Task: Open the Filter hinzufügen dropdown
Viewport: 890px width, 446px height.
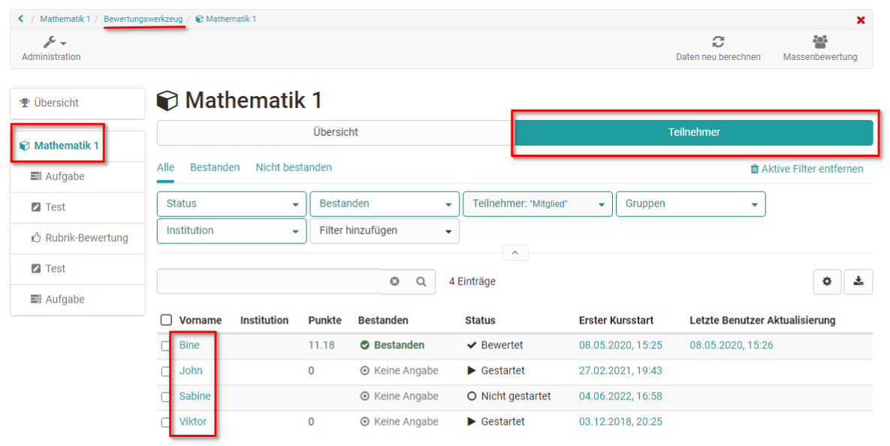Action: [384, 231]
